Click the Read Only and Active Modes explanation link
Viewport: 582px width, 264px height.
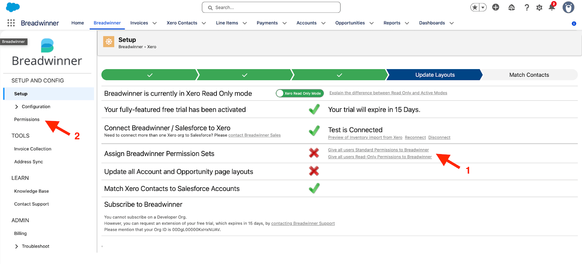(x=388, y=93)
